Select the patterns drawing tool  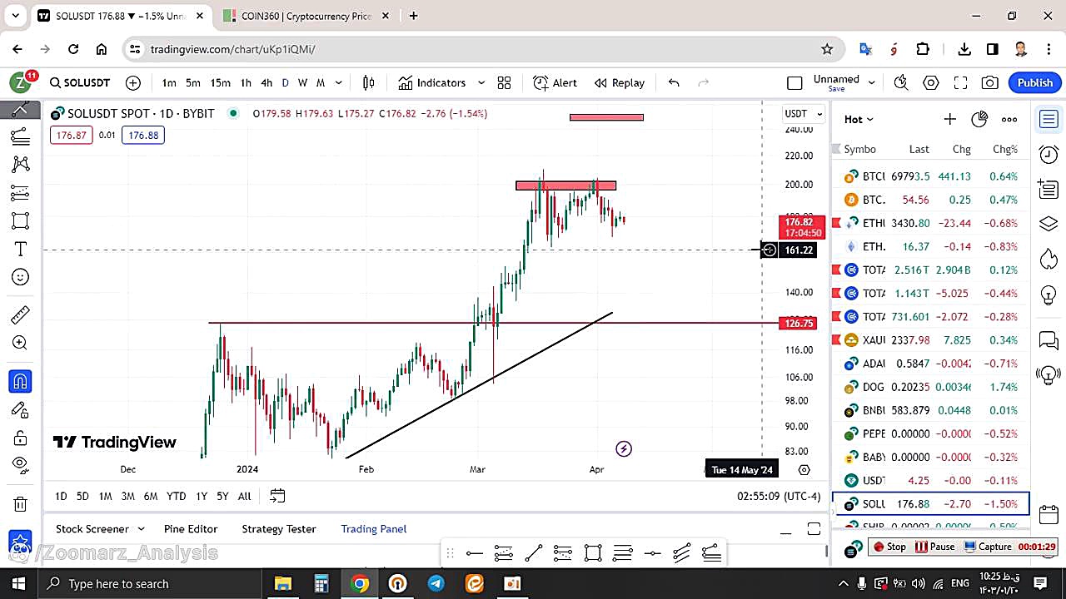(21, 164)
